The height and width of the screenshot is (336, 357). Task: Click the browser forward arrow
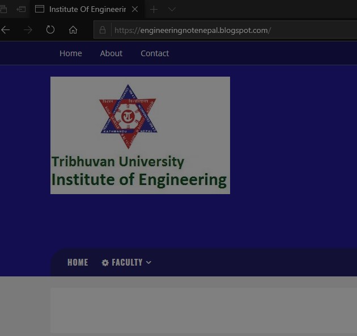tap(28, 30)
